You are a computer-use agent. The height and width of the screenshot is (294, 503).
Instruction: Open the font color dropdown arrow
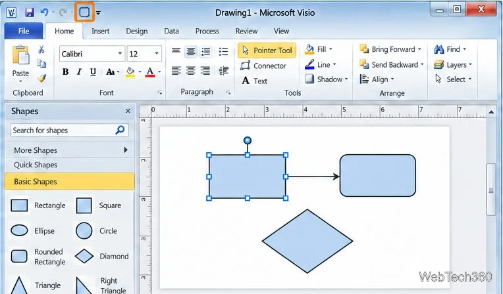pyautogui.click(x=159, y=72)
